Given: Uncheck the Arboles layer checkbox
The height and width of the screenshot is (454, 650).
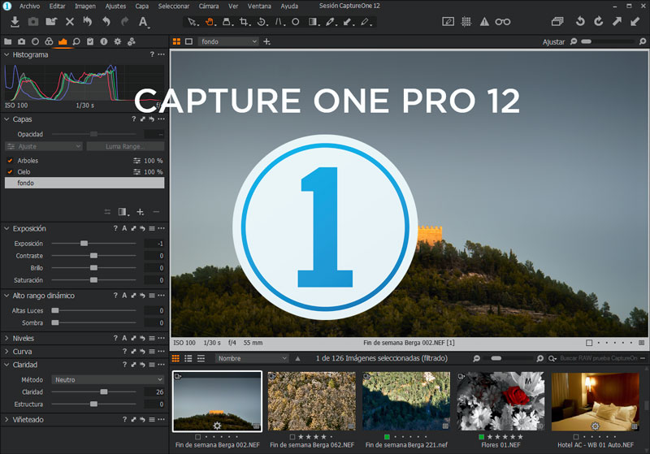Looking at the screenshot, I should 10,161.
